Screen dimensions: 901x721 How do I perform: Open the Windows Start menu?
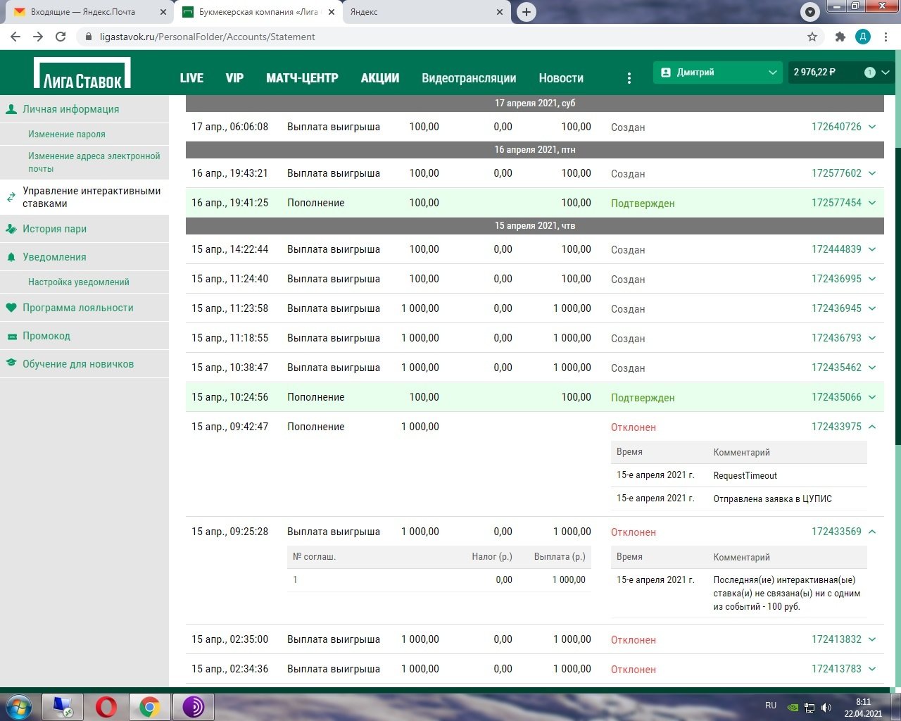pos(19,706)
